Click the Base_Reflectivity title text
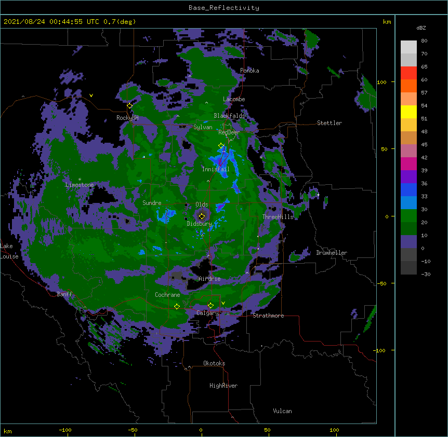Image resolution: width=448 pixels, height=437 pixels. (x=224, y=8)
